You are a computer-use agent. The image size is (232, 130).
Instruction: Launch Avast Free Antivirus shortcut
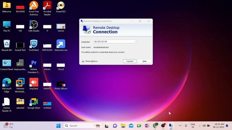[34, 8]
